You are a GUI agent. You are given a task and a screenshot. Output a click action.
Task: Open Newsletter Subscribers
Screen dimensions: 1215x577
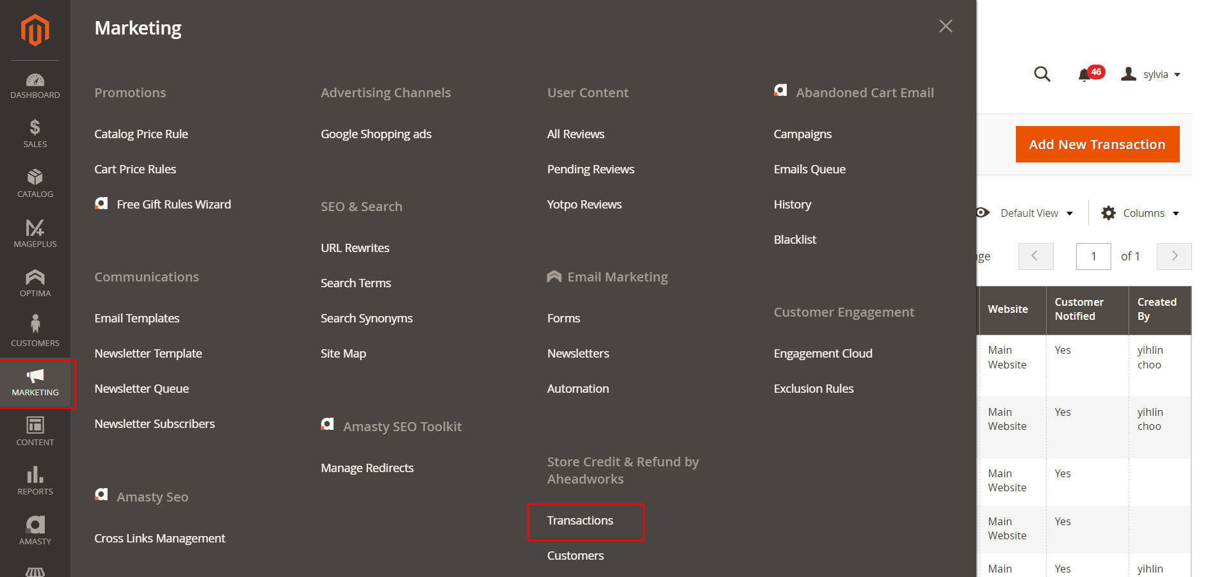pos(155,424)
